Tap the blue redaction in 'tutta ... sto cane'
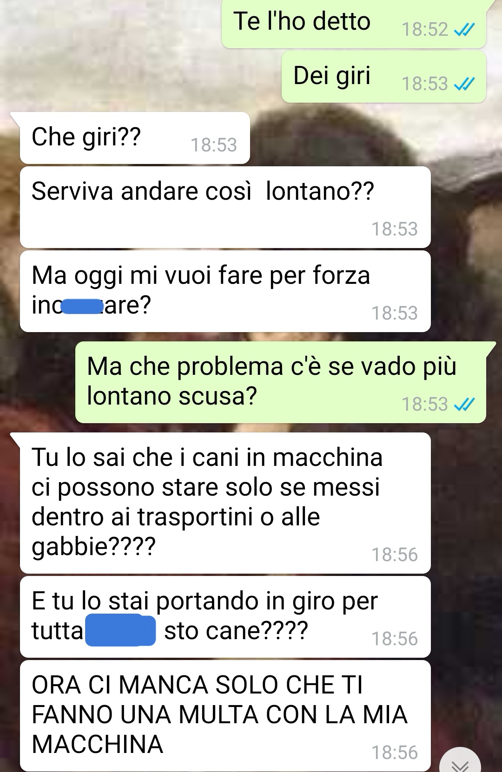Screen dimensions: 502x772 click(121, 630)
